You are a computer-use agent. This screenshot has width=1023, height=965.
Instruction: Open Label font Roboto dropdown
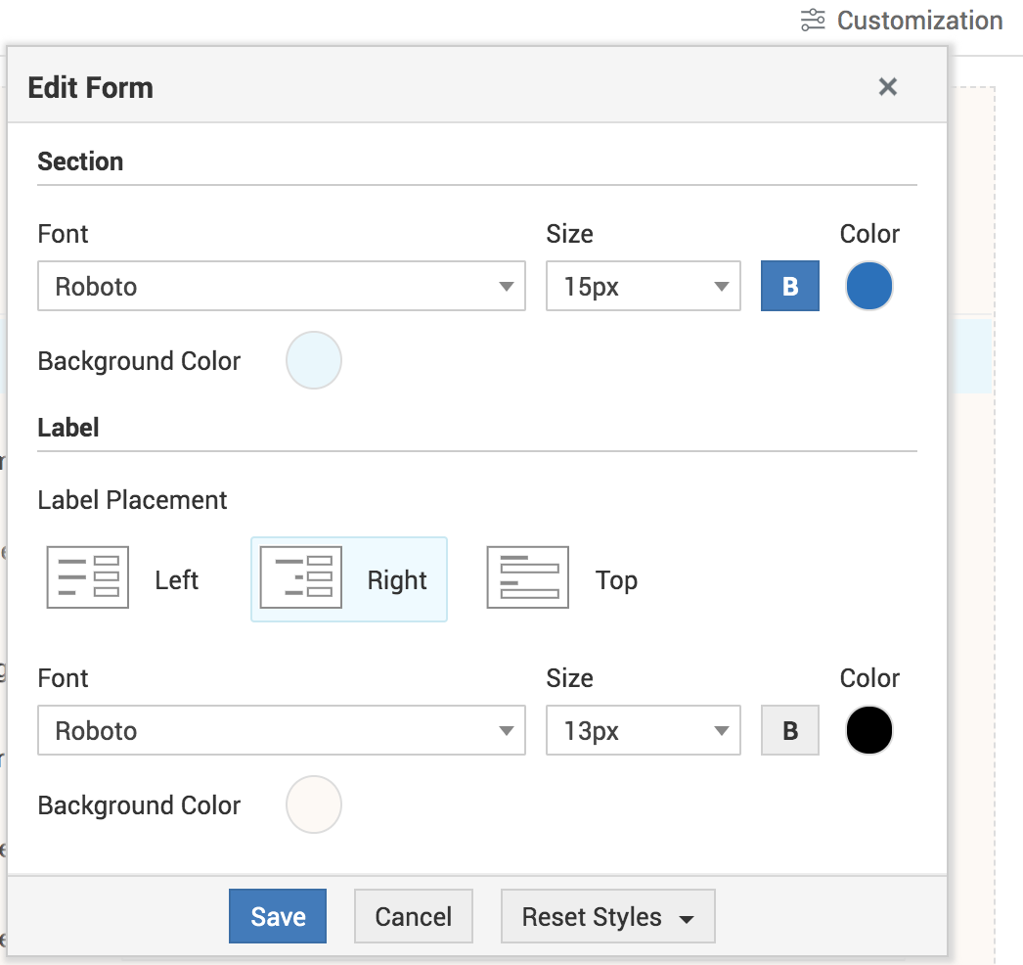282,731
